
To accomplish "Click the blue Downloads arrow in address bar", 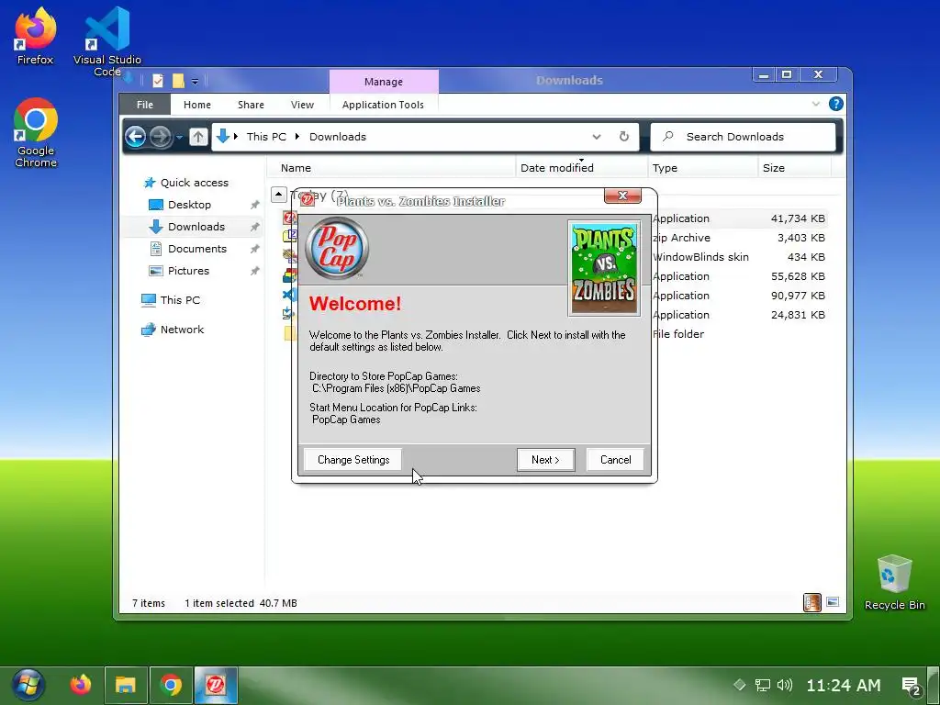I will click(x=223, y=136).
